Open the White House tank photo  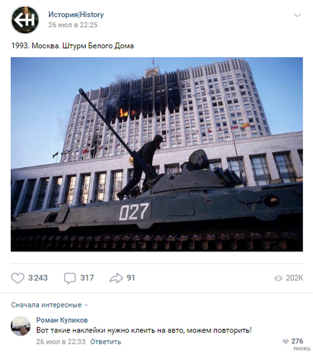pyautogui.click(x=156, y=154)
